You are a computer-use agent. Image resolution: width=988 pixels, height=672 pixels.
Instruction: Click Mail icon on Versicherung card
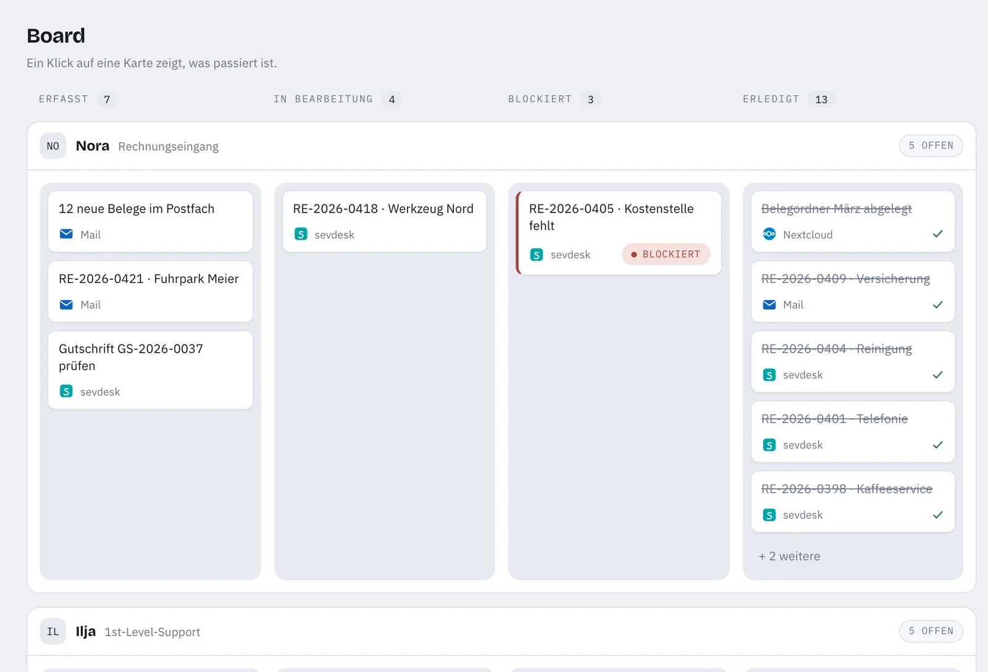(769, 304)
